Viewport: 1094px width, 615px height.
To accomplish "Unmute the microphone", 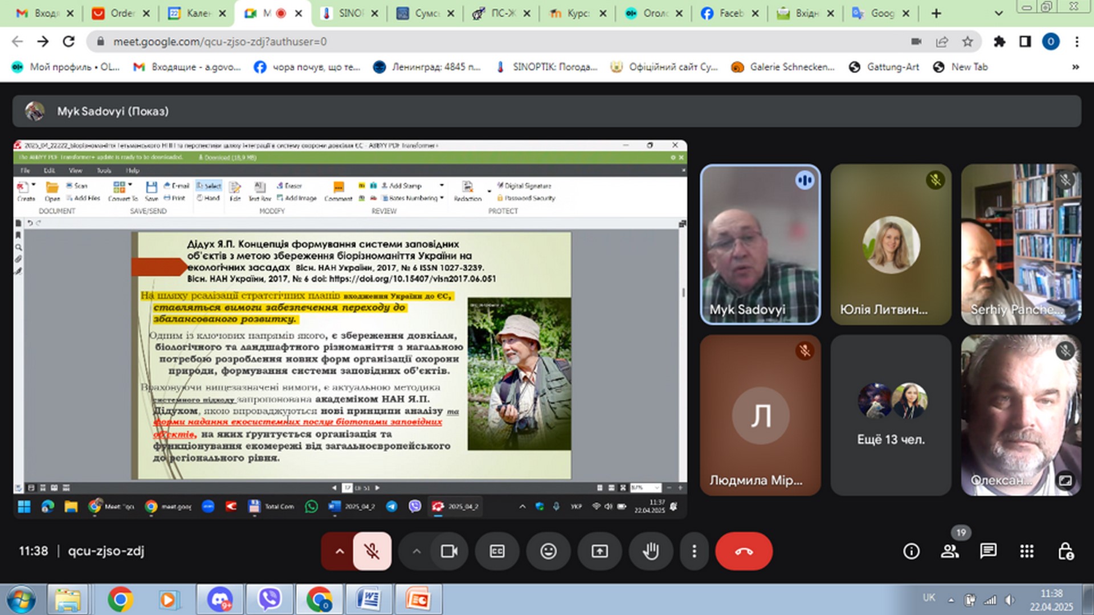I will (372, 551).
